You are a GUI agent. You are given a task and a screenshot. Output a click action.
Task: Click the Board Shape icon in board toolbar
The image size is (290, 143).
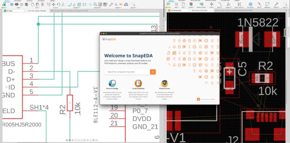pos(201,4)
